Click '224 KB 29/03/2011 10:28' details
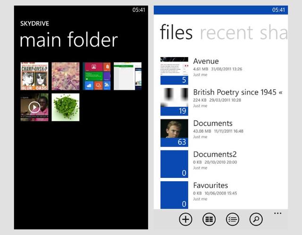This screenshot has width=302, height=235. [x=217, y=100]
